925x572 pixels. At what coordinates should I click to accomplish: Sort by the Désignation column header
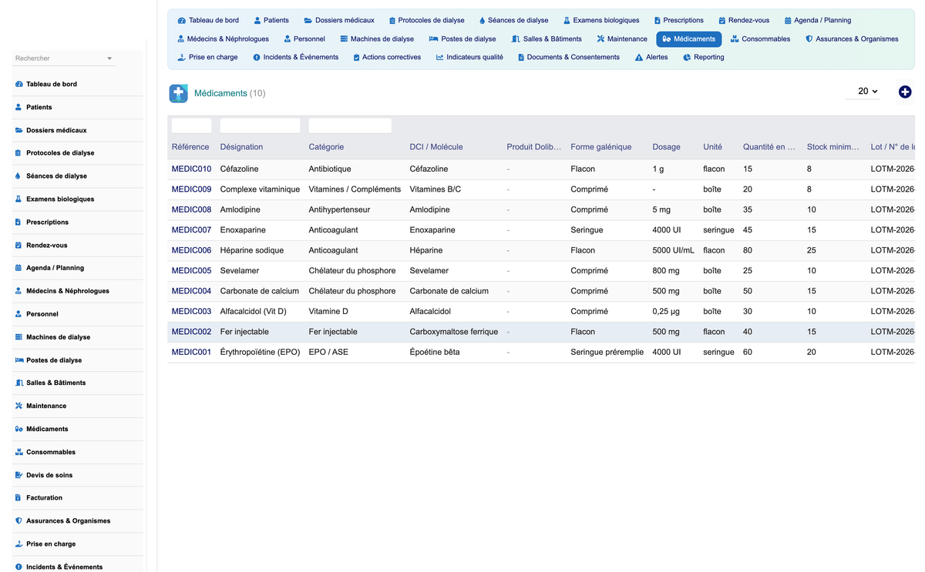pyautogui.click(x=241, y=147)
